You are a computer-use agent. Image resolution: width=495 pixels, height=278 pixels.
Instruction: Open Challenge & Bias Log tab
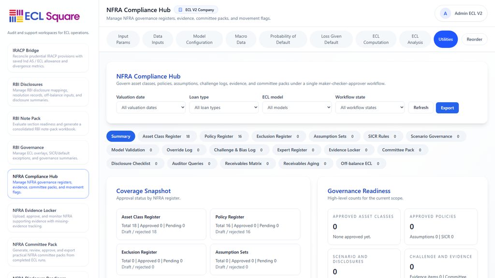tap(239, 150)
